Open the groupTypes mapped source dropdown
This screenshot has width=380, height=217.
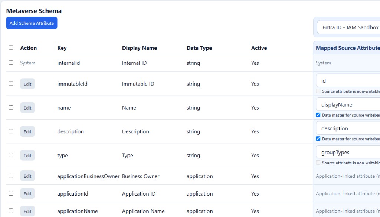348,152
